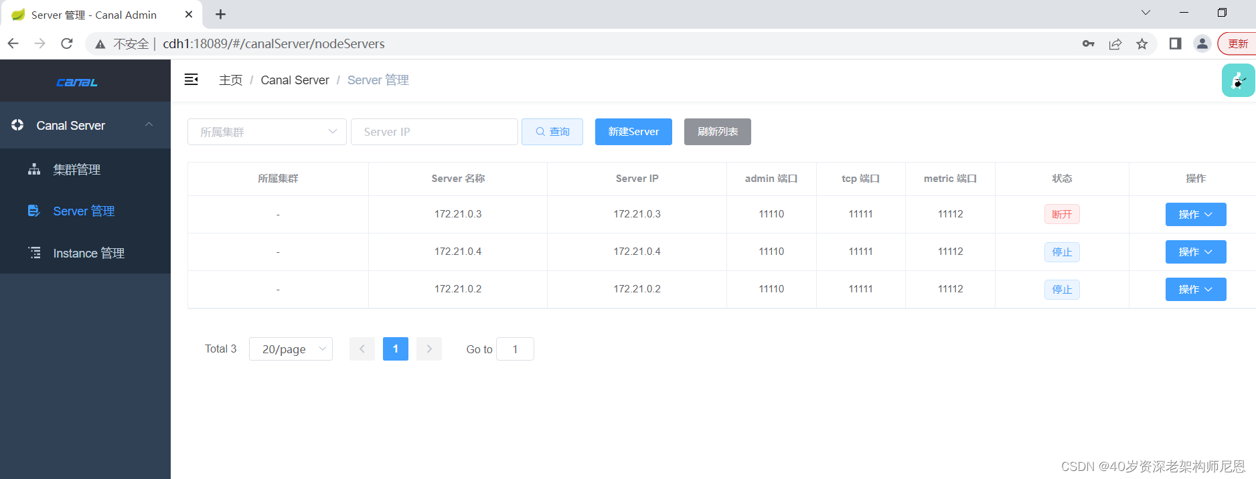Open the browser side panel icon
The image size is (1256, 479).
pyautogui.click(x=1175, y=43)
